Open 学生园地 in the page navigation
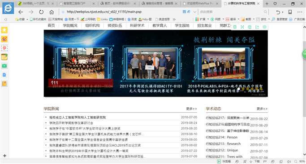 [x=182, y=25]
